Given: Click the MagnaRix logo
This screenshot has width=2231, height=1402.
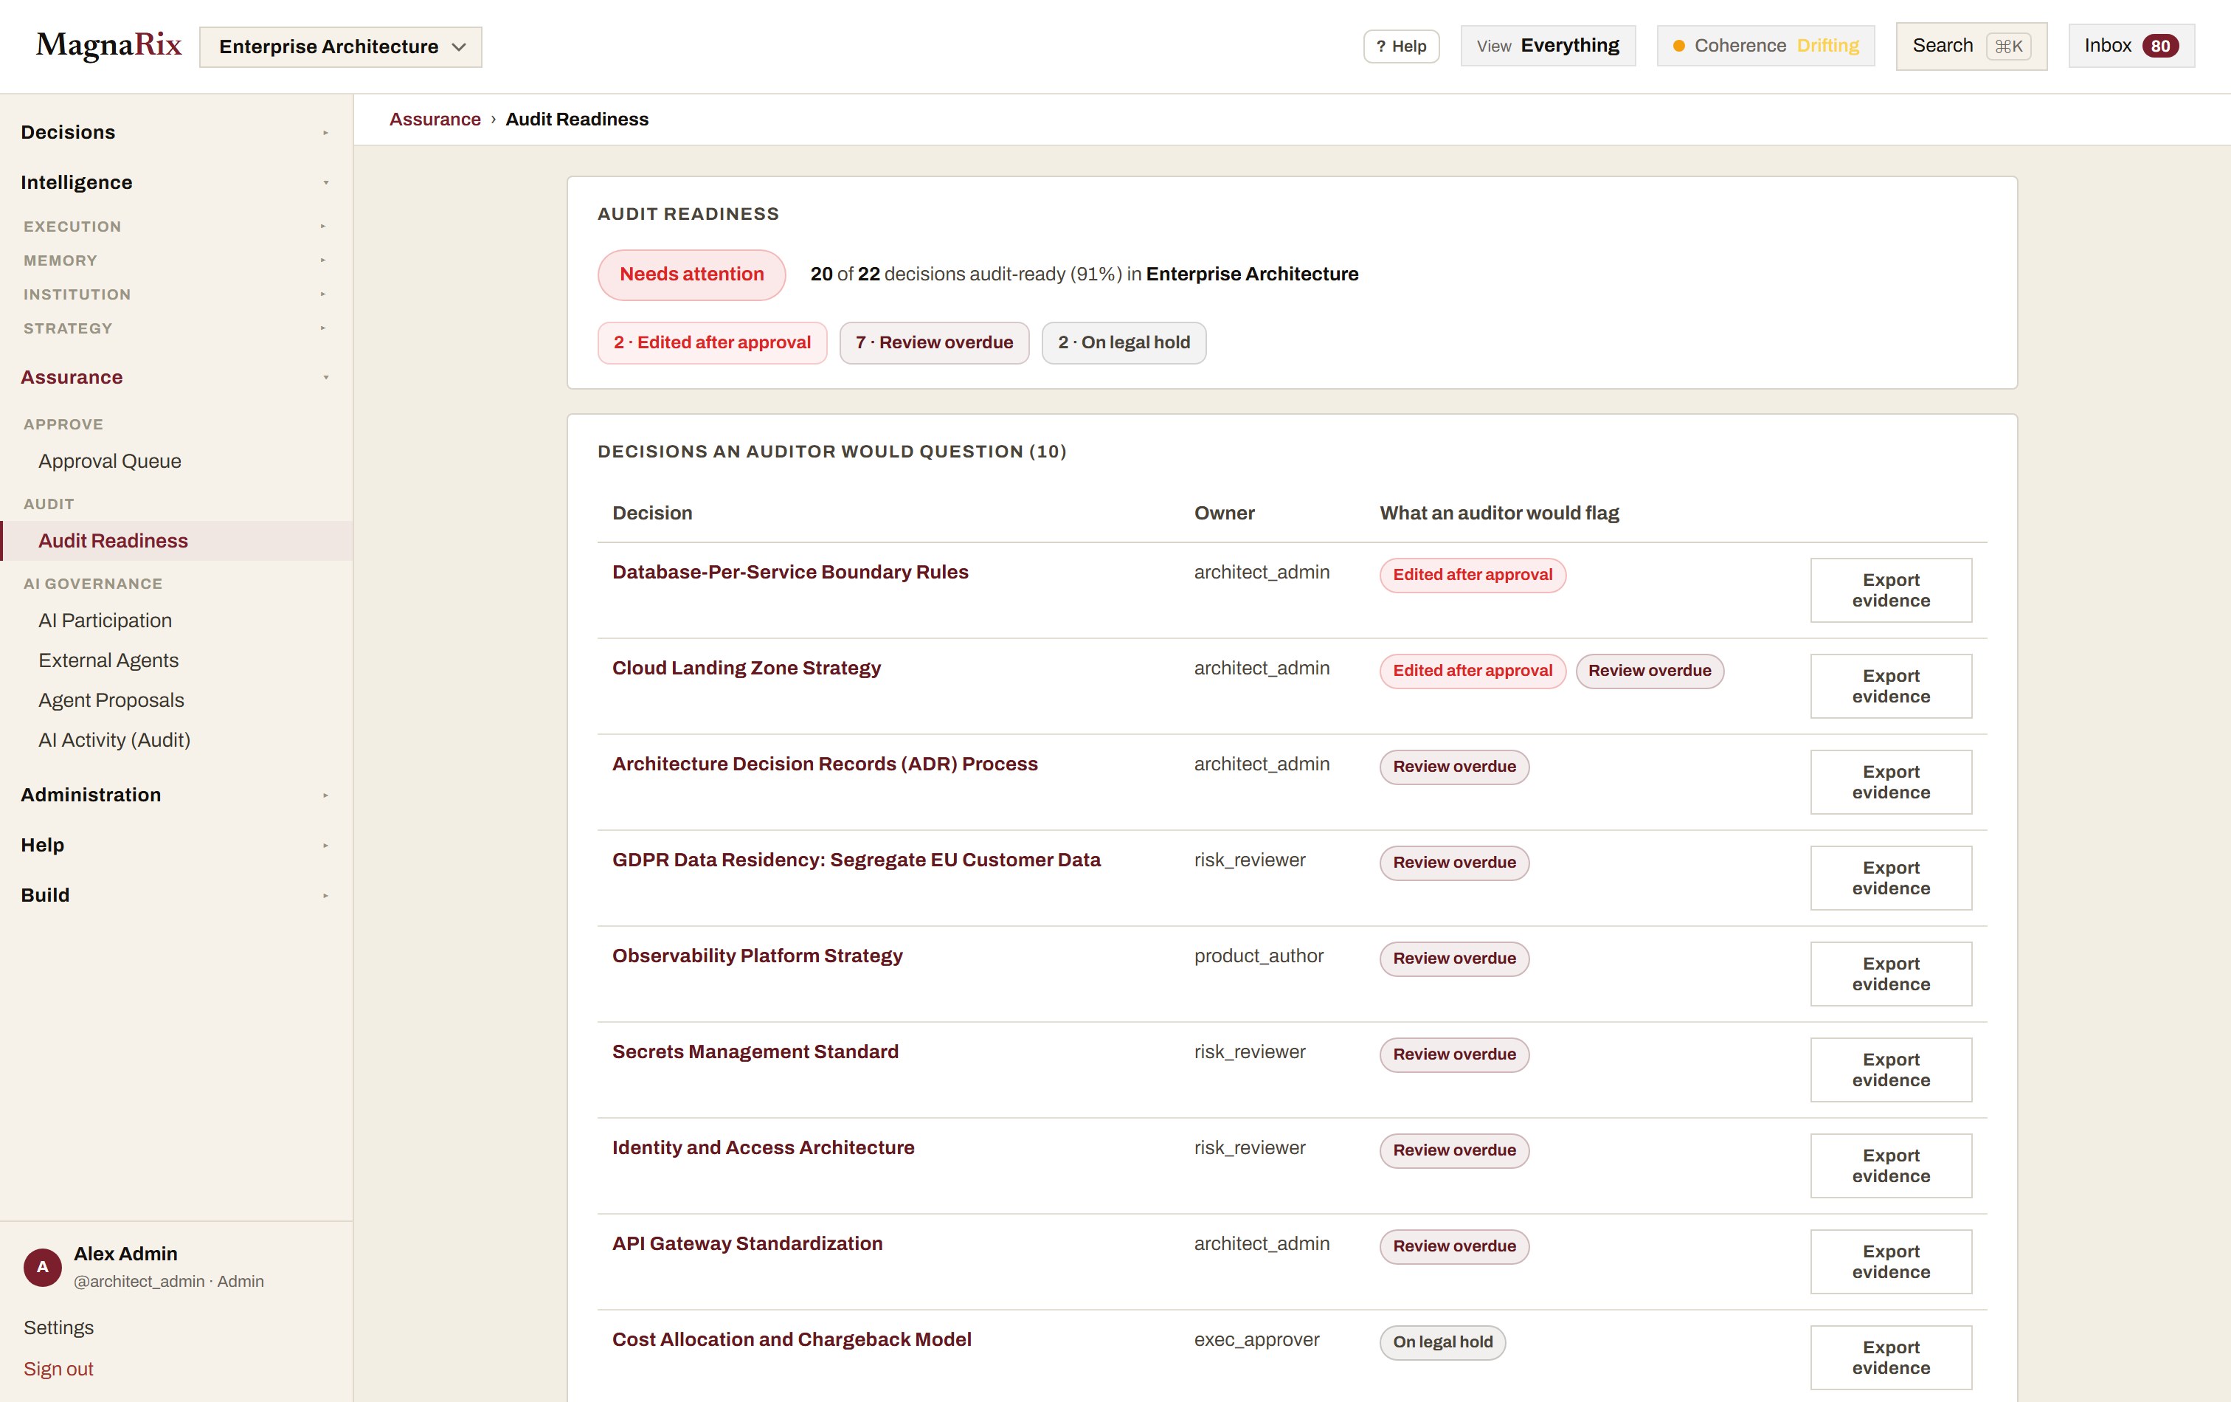Looking at the screenshot, I should [x=108, y=46].
